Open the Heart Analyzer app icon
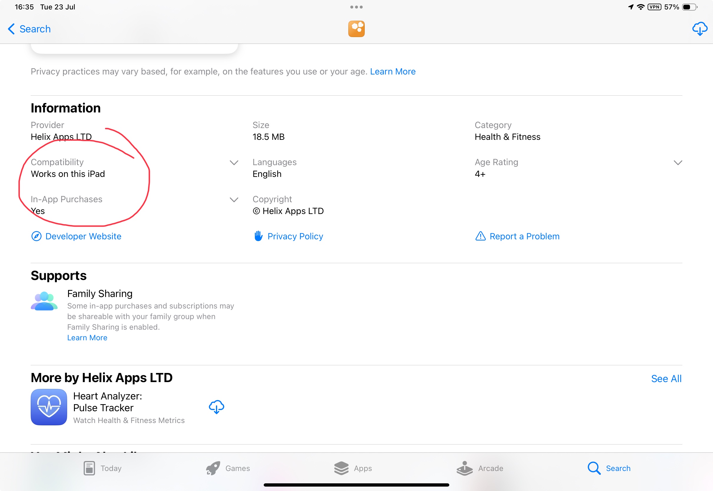713x491 pixels. [49, 407]
